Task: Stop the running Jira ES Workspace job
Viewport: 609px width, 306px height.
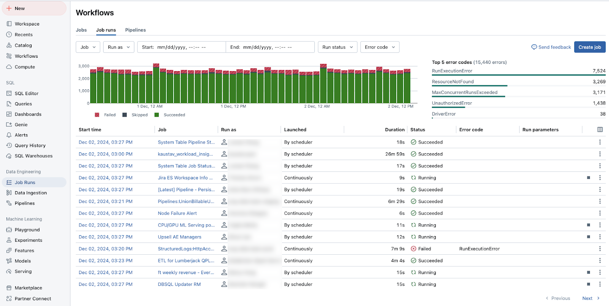Action: [x=588, y=178]
